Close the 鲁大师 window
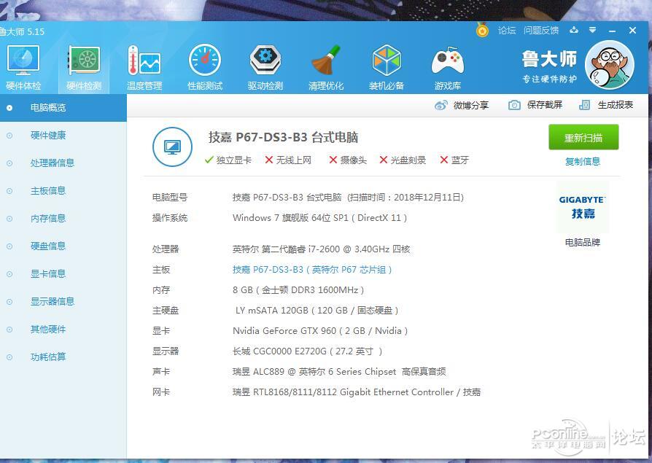 coord(632,31)
